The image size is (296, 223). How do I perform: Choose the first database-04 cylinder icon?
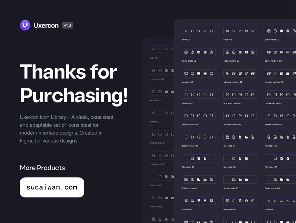(228, 201)
